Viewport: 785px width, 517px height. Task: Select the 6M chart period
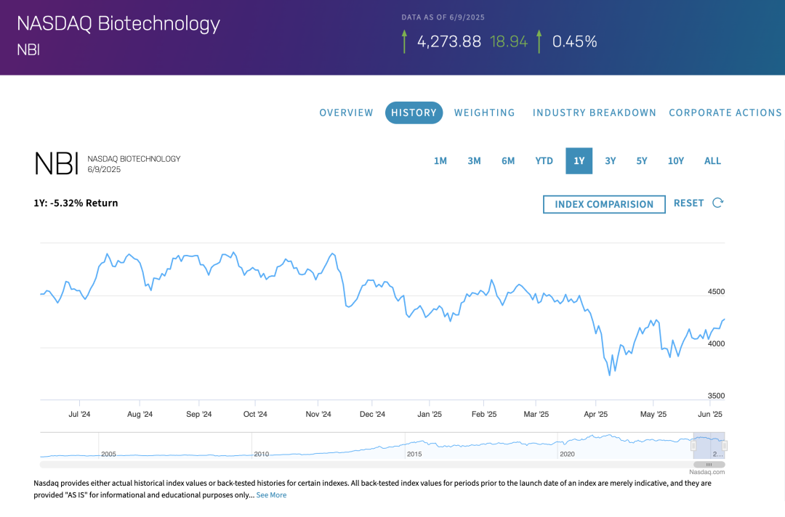508,161
